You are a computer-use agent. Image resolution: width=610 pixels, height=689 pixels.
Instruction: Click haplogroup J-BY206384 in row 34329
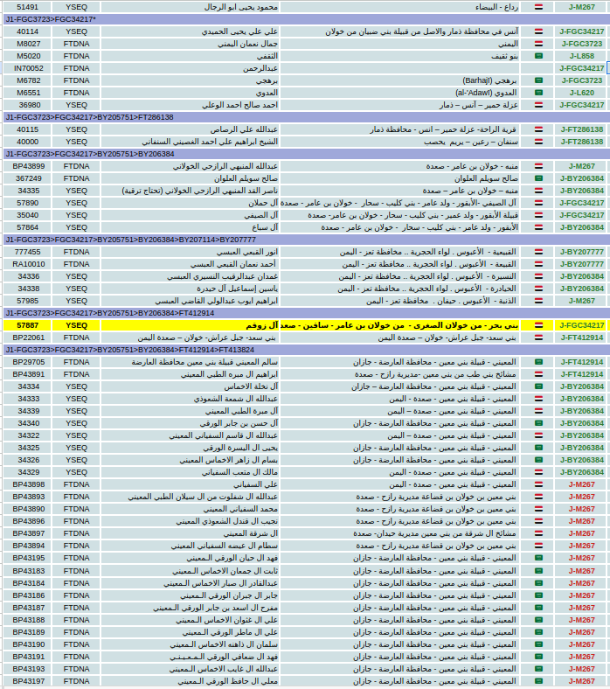581,472
